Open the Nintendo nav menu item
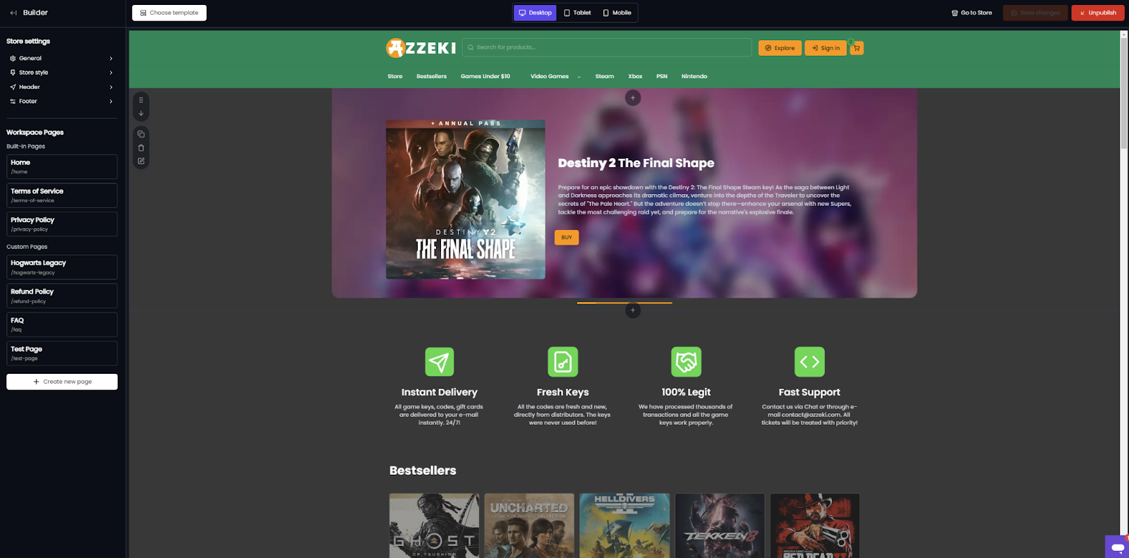Image resolution: width=1129 pixels, height=558 pixels. point(694,76)
